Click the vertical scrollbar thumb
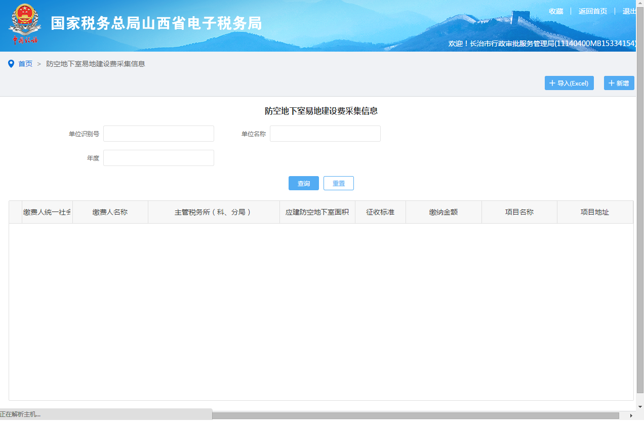 point(640,200)
